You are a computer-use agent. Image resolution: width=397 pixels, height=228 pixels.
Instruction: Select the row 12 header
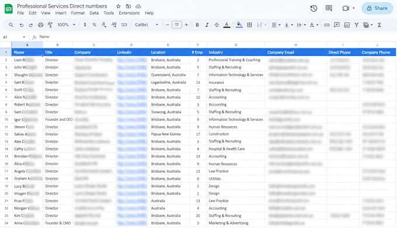(6, 134)
